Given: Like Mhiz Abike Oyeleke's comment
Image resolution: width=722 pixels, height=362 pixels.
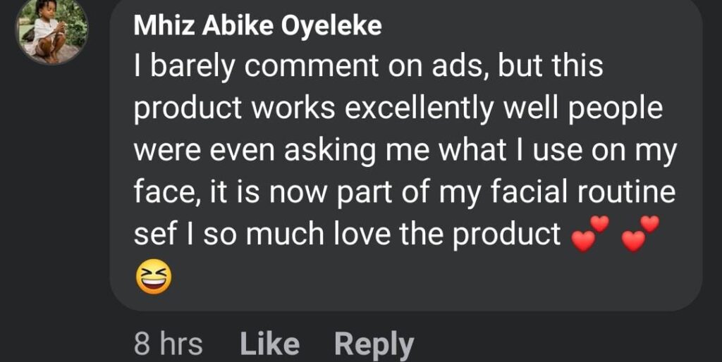Looking at the screenshot, I should [269, 344].
